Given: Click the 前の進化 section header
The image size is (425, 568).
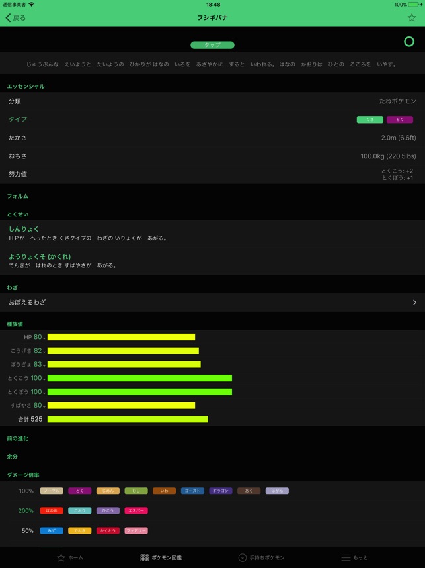Looking at the screenshot, I should 18,438.
